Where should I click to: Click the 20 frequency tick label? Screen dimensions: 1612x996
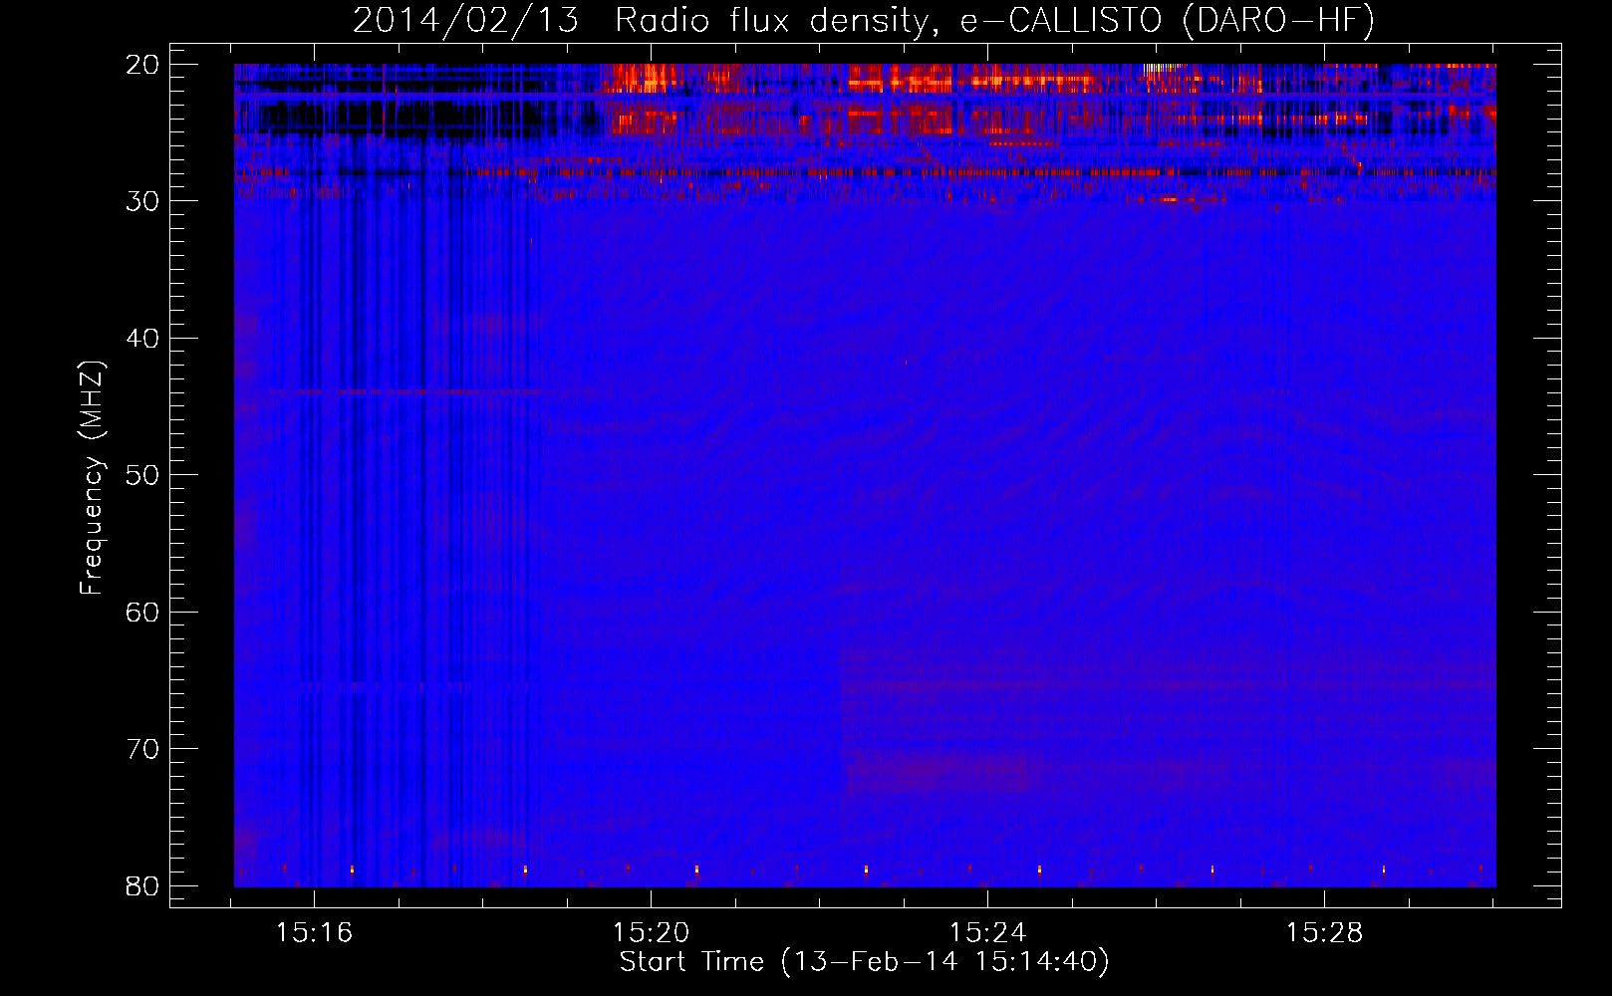pos(143,64)
